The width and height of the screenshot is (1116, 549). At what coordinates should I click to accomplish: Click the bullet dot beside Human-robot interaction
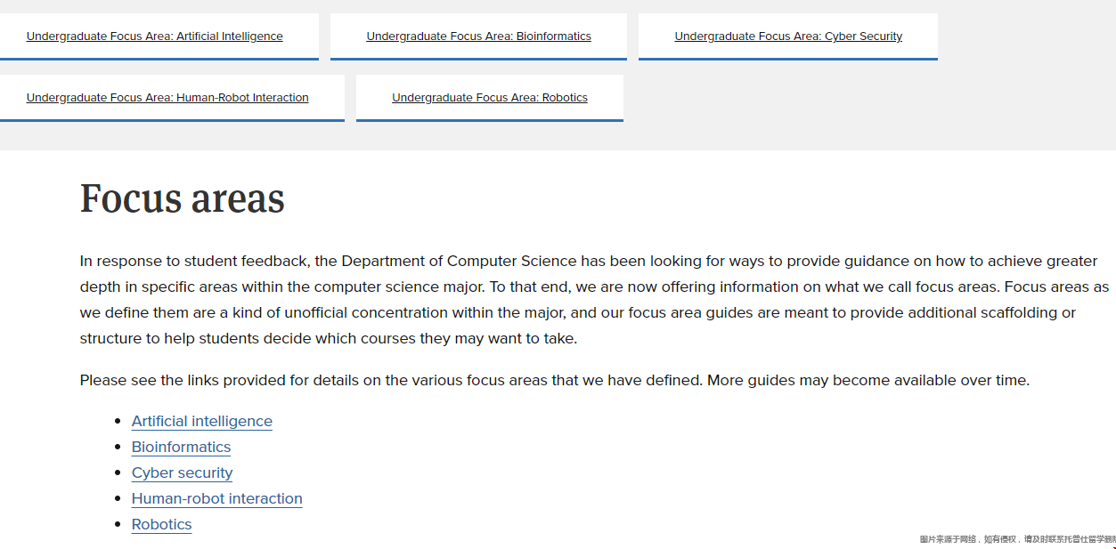[118, 498]
